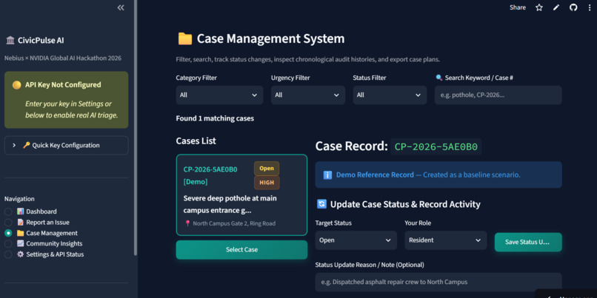Open the GitHub repository icon

[573, 7]
